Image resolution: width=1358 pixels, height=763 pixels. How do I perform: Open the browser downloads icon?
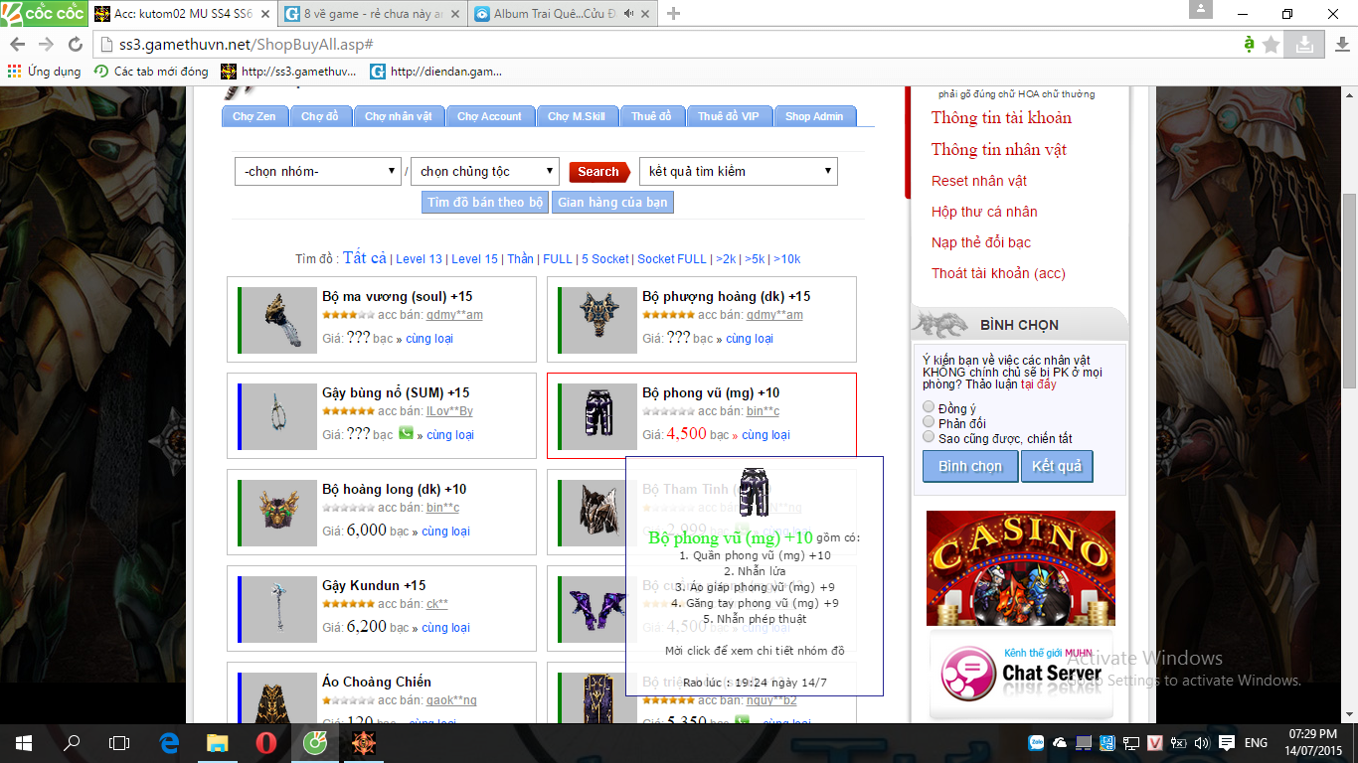[1302, 45]
